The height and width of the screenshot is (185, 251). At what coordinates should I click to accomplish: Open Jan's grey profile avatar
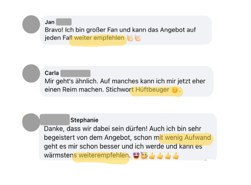pos(31,24)
